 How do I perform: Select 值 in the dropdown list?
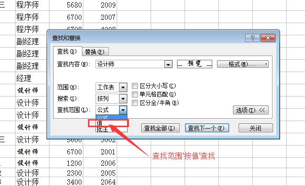[x=112, y=123]
